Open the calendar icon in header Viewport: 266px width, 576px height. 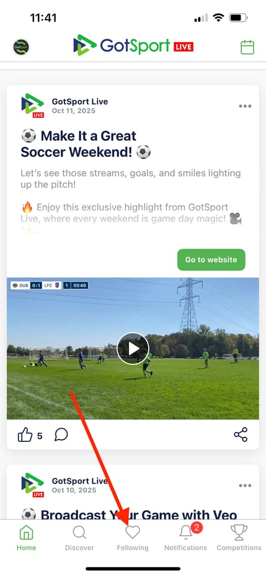(247, 47)
